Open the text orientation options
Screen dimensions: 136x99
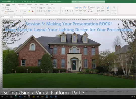click(x=45, y=8)
